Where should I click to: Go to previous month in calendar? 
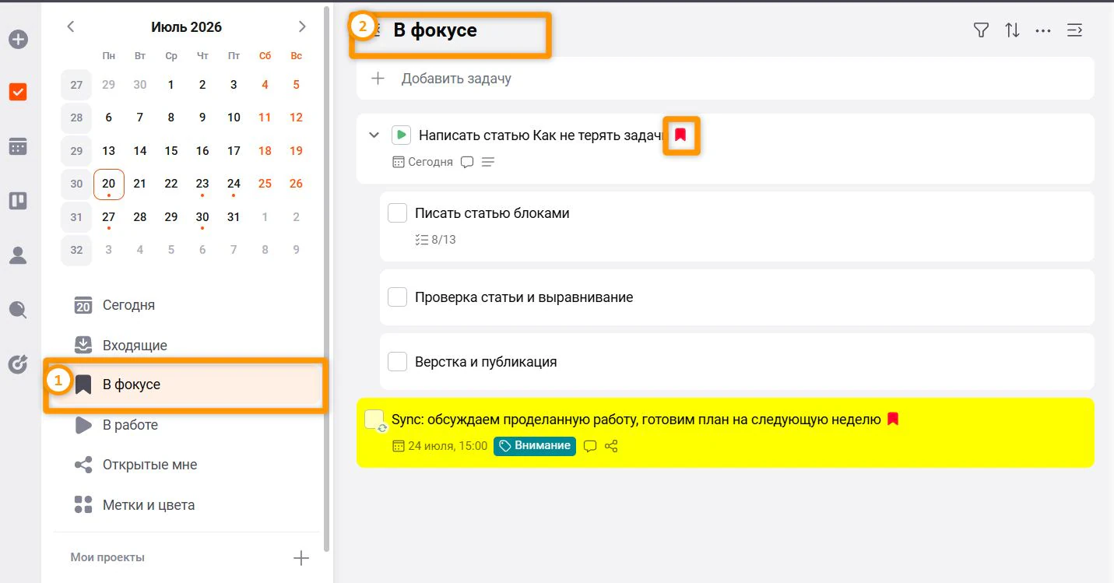click(71, 26)
